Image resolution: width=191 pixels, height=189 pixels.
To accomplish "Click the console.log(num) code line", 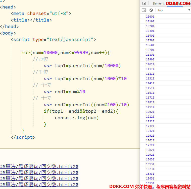I will point(77,118).
